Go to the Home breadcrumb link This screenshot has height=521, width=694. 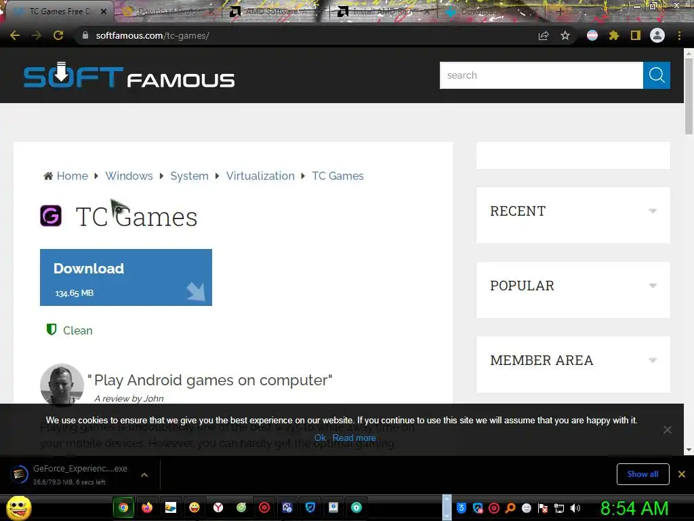[x=72, y=176]
